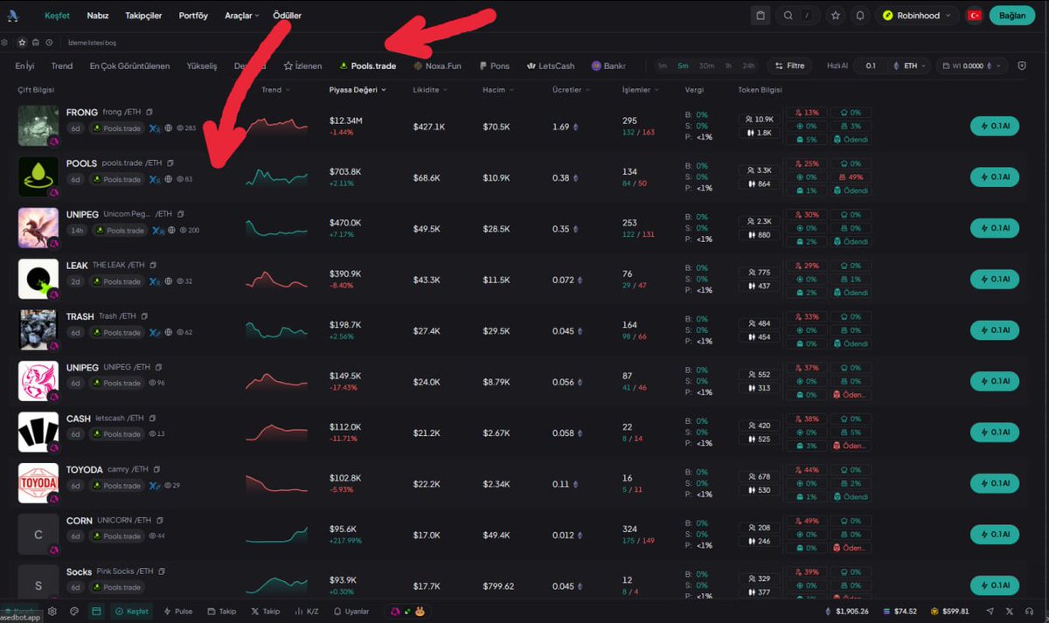Open the settings gear in bottom bar
This screenshot has width=1049, height=623.
(52, 612)
